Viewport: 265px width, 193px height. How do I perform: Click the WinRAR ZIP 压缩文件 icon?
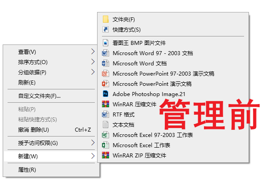tap(106, 155)
